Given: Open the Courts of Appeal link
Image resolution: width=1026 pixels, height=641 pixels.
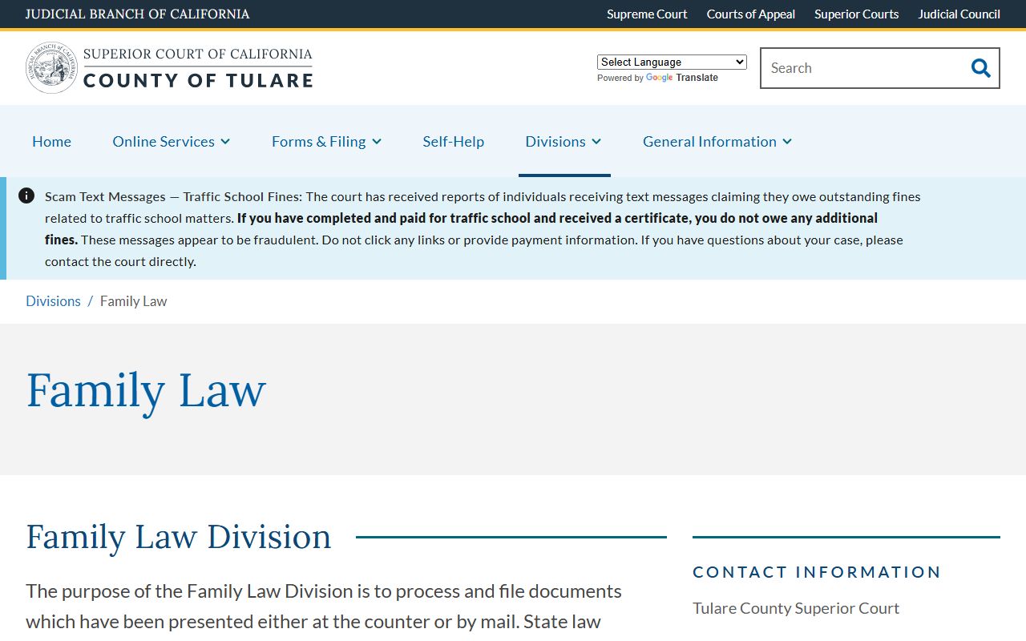Looking at the screenshot, I should [x=751, y=14].
